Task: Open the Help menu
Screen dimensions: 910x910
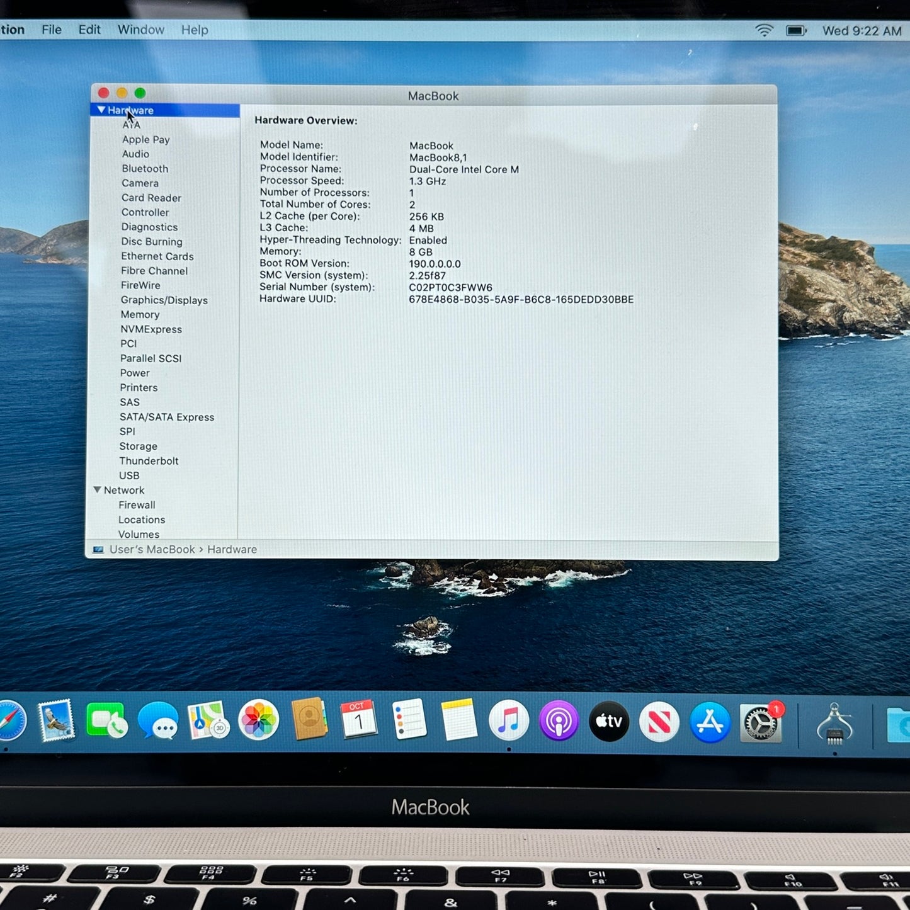Action: pos(195,30)
